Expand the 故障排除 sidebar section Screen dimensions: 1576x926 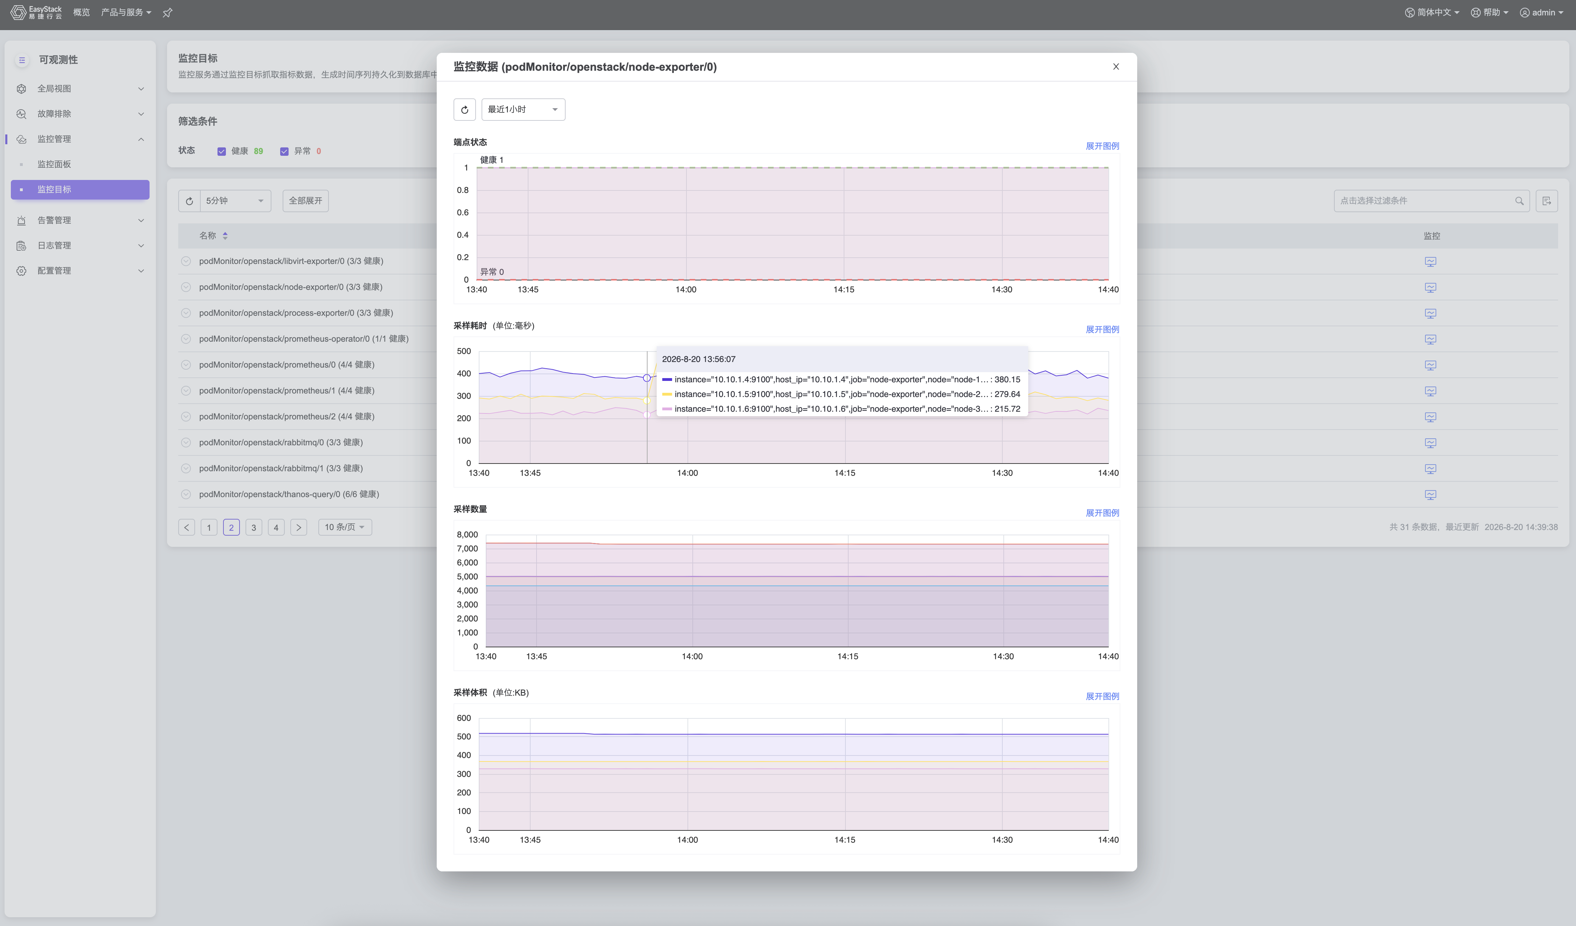tap(80, 114)
